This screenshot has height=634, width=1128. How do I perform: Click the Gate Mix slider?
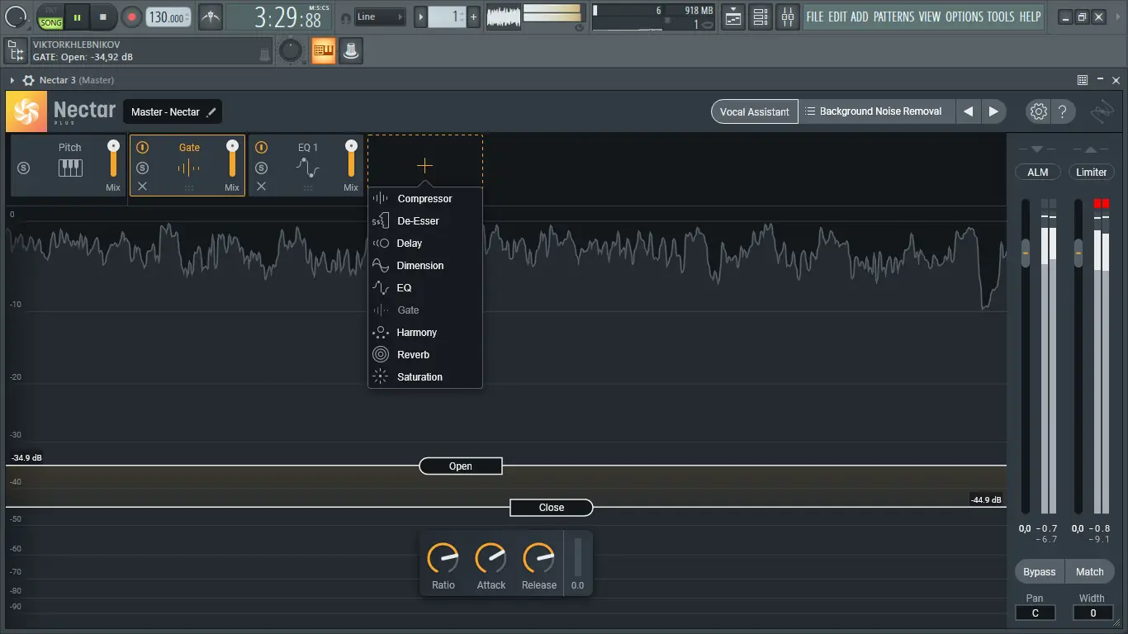232,161
